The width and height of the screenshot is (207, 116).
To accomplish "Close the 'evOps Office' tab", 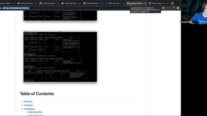I will pyautogui.click(x=14, y=3).
